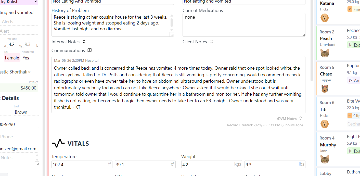The height and width of the screenshot is (176, 360).
Task: Click Katana's dog avatar icon
Action: (x=325, y=18)
